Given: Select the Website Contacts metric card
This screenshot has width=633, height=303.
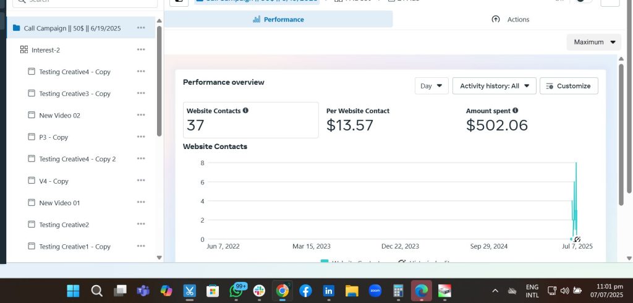Looking at the screenshot, I should pos(250,120).
